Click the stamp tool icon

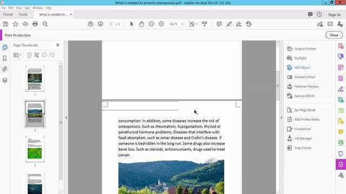pos(249,24)
